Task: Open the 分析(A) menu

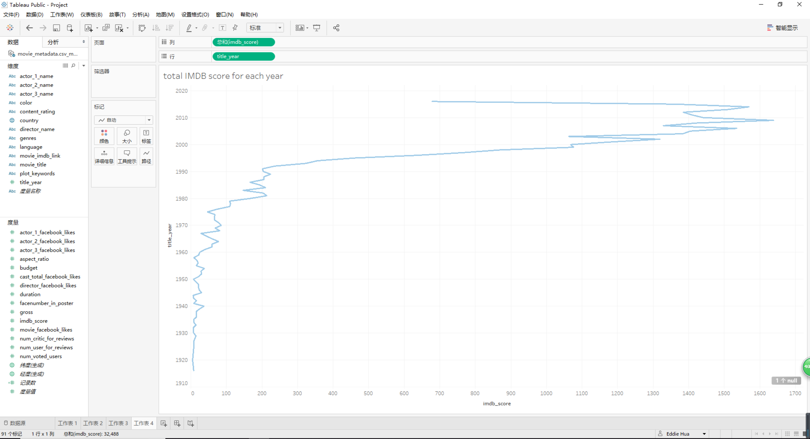Action: pyautogui.click(x=140, y=15)
